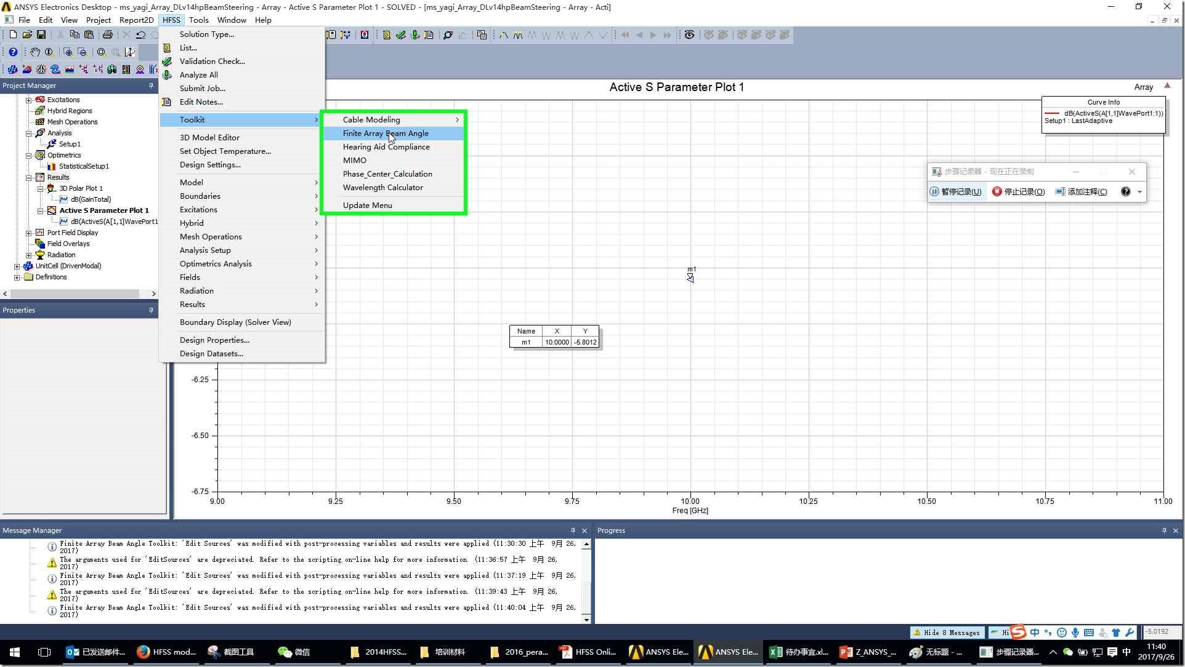This screenshot has height=667, width=1185.
Task: Click the Copy image toolbar icon
Action: coord(482,35)
